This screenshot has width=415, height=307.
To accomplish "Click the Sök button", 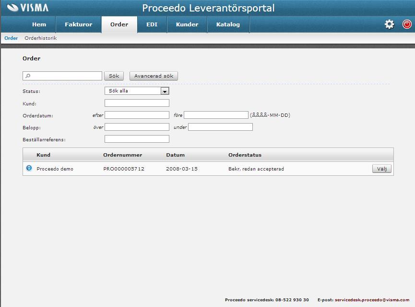I will tap(114, 76).
